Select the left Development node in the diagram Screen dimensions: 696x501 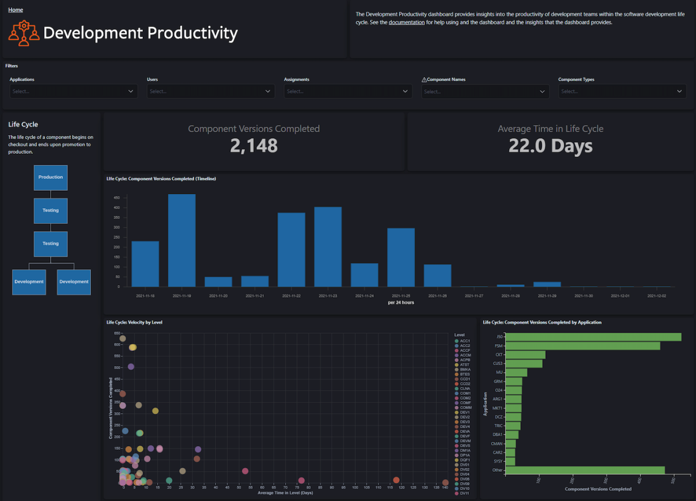29,282
